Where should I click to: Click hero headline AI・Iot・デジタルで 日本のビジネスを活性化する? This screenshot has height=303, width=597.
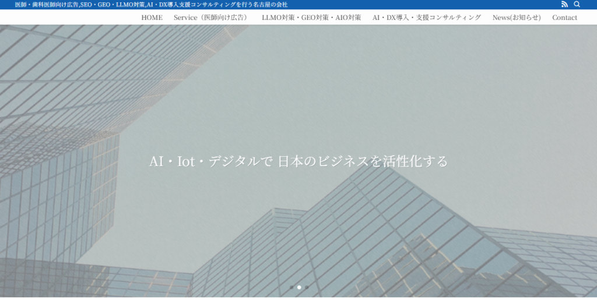click(x=298, y=161)
